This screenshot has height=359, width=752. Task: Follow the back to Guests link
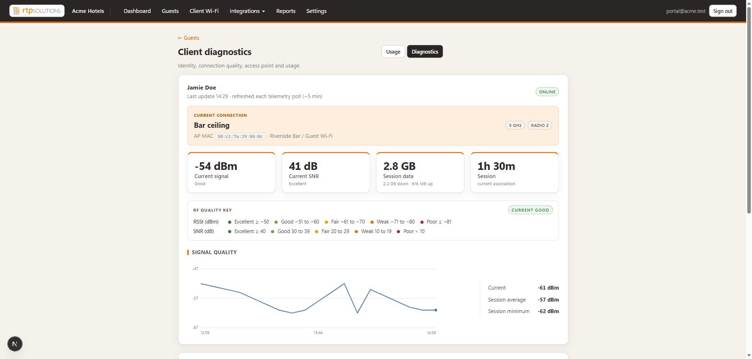tap(188, 38)
